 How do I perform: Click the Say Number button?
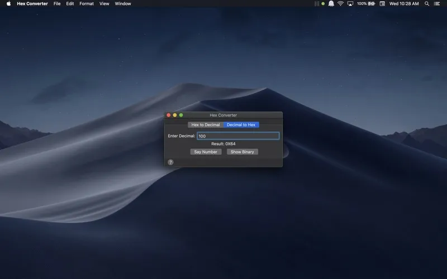point(206,152)
